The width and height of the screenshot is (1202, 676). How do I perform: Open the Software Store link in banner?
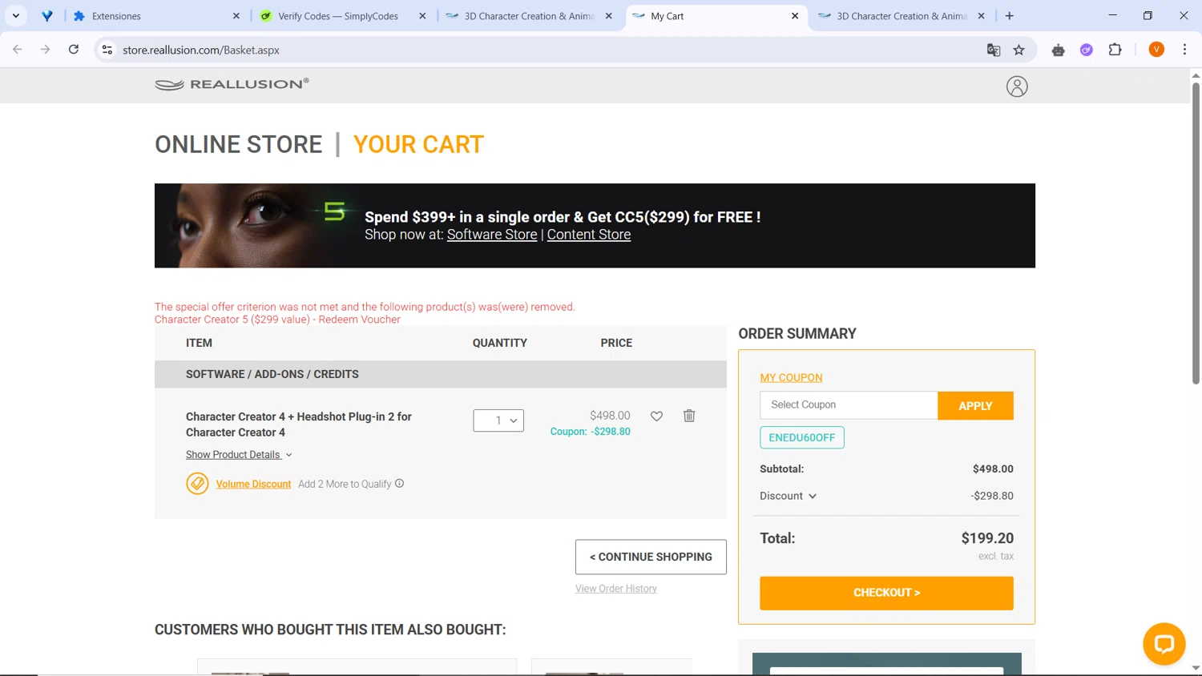pos(492,235)
